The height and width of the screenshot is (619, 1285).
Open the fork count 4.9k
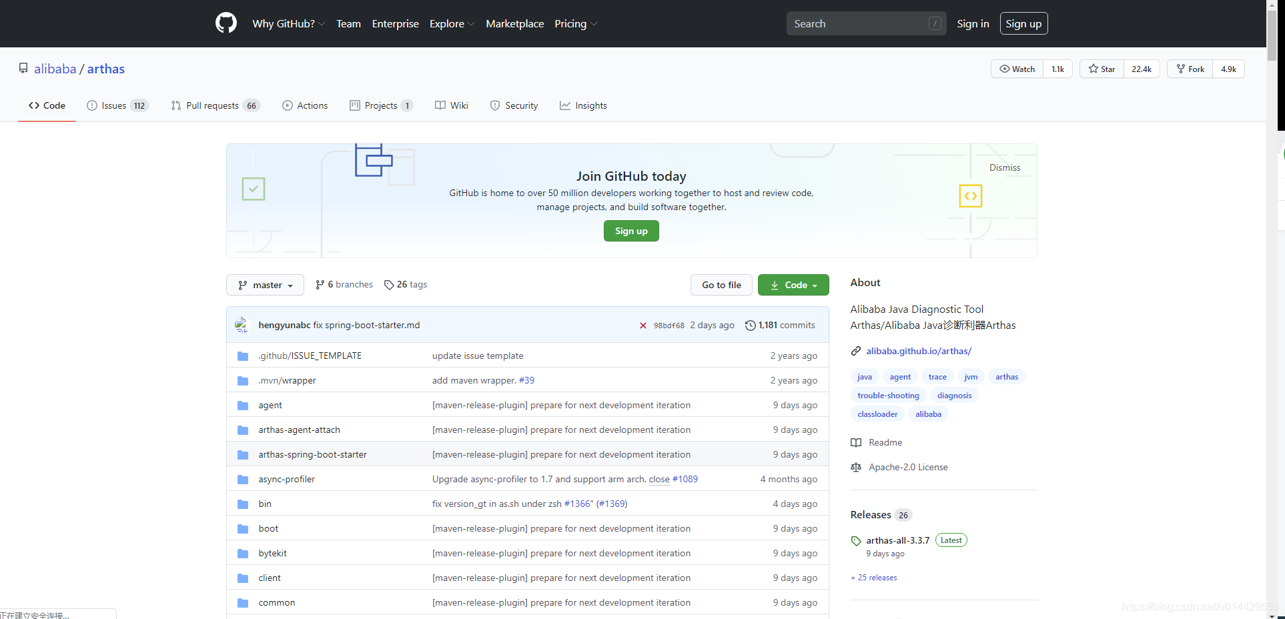click(x=1228, y=69)
